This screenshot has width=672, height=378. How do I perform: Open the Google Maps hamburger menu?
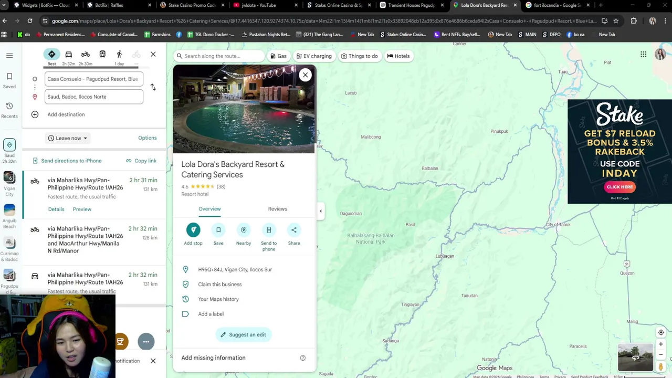click(9, 56)
